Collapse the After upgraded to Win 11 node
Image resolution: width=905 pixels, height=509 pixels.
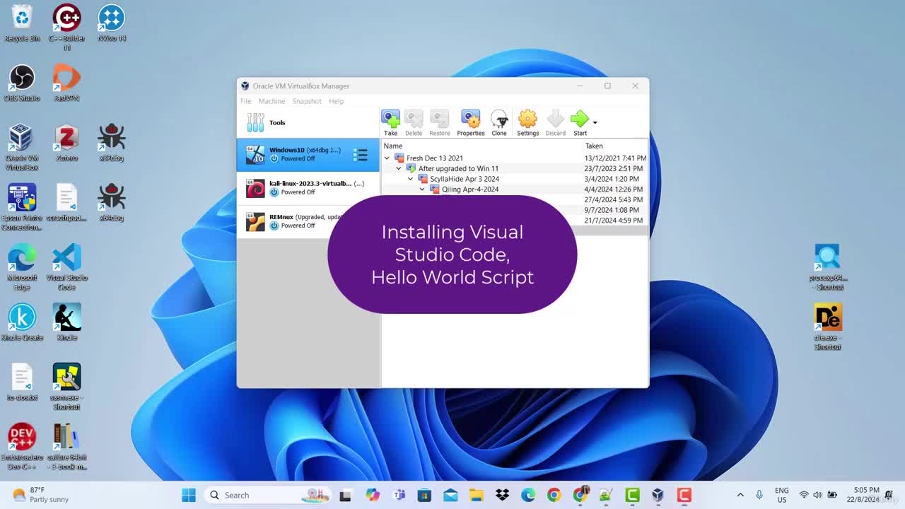pos(399,168)
